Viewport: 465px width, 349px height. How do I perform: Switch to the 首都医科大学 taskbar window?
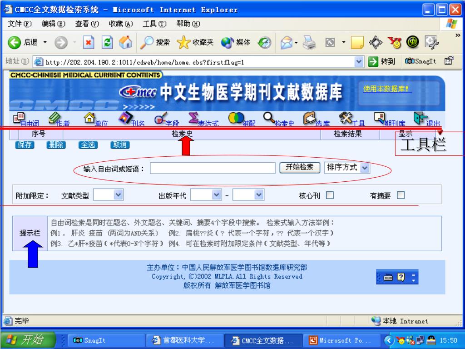click(185, 340)
